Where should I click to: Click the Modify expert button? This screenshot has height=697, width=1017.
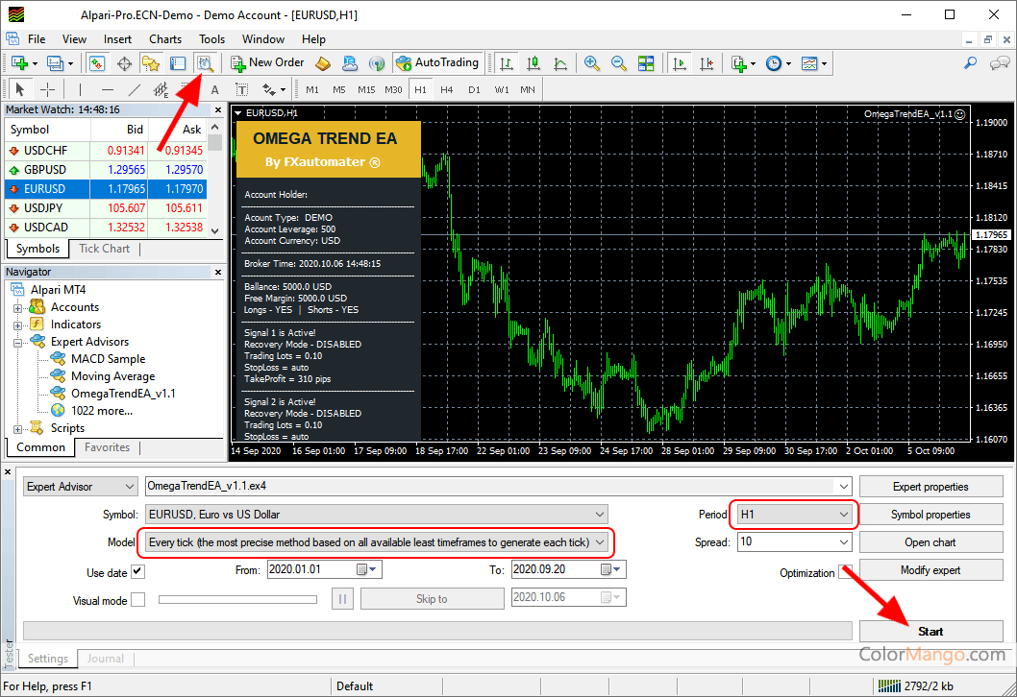[930, 570]
